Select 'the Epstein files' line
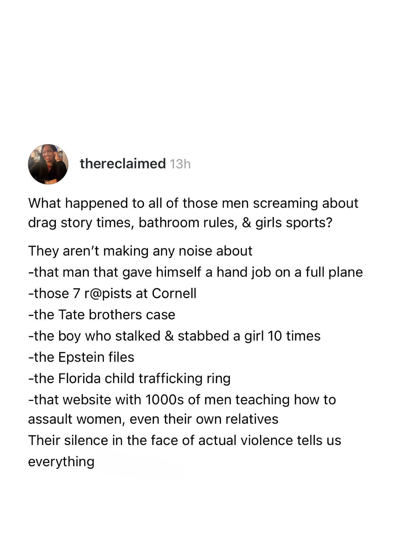 click(x=81, y=357)
